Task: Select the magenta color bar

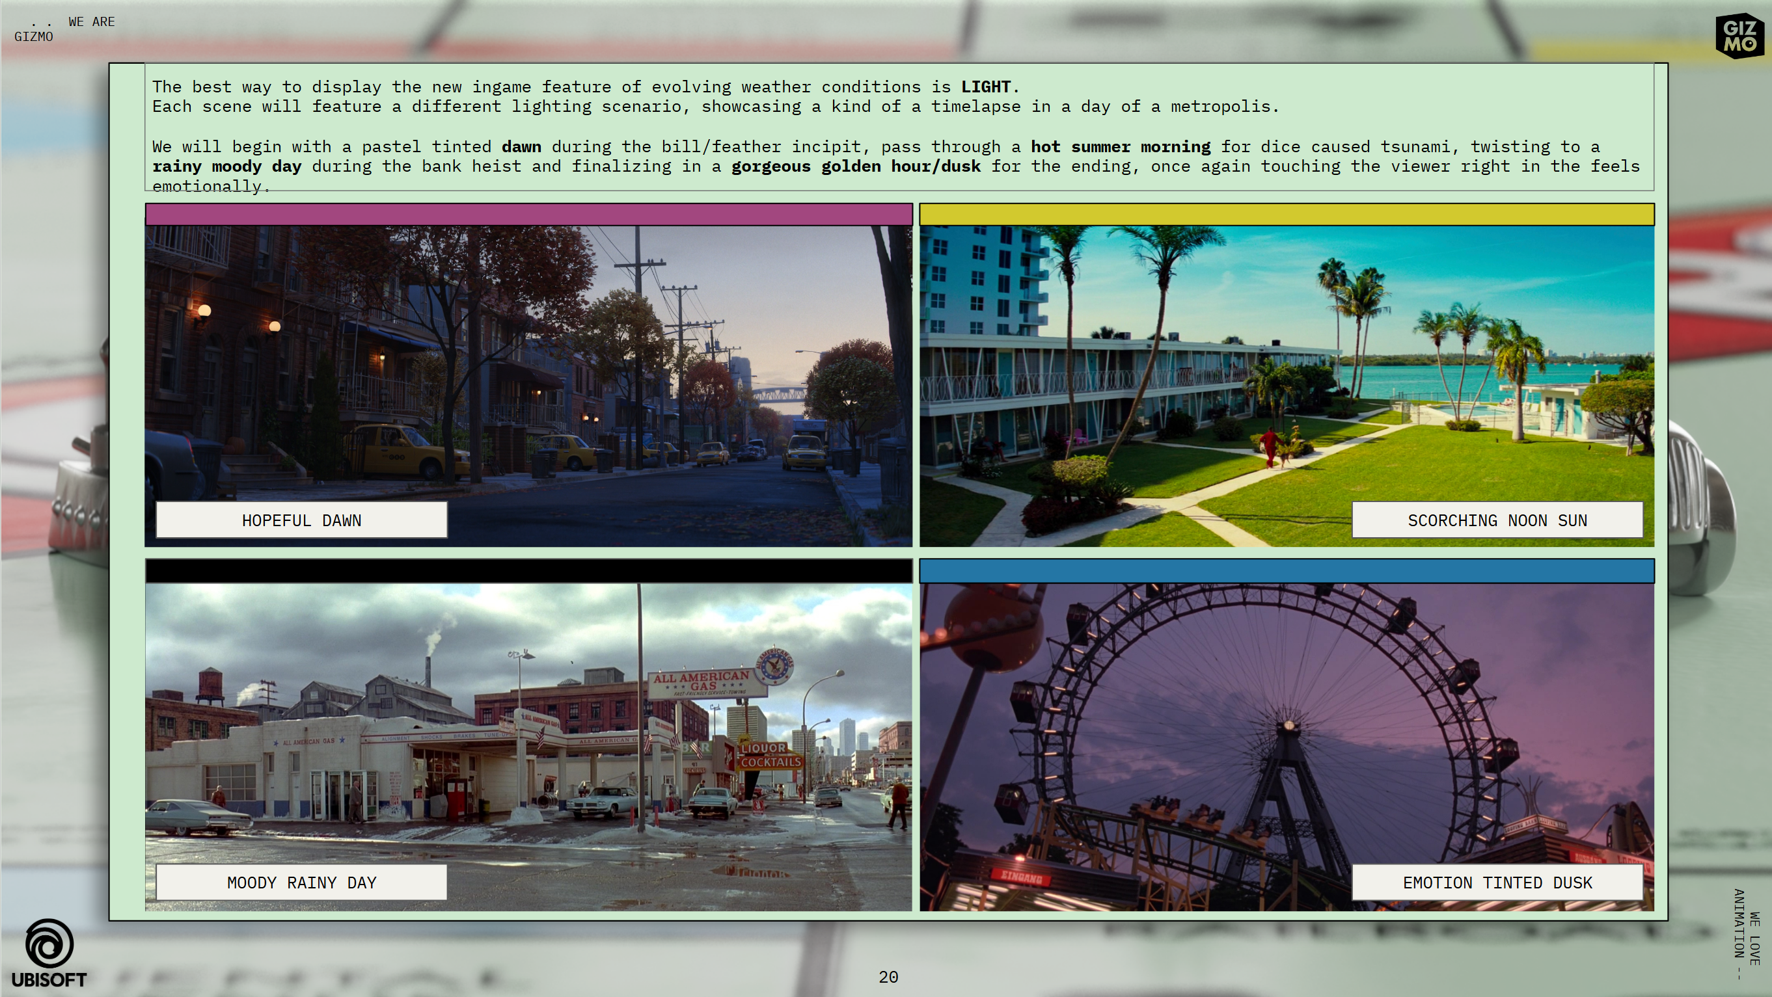Action: coord(528,215)
